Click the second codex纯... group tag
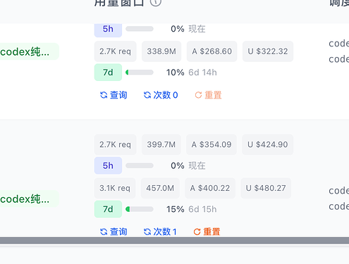This screenshot has height=264, width=349. [29, 199]
